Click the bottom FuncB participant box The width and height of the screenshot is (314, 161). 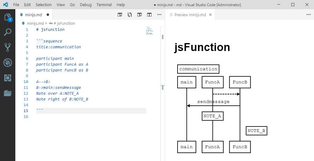(240, 147)
